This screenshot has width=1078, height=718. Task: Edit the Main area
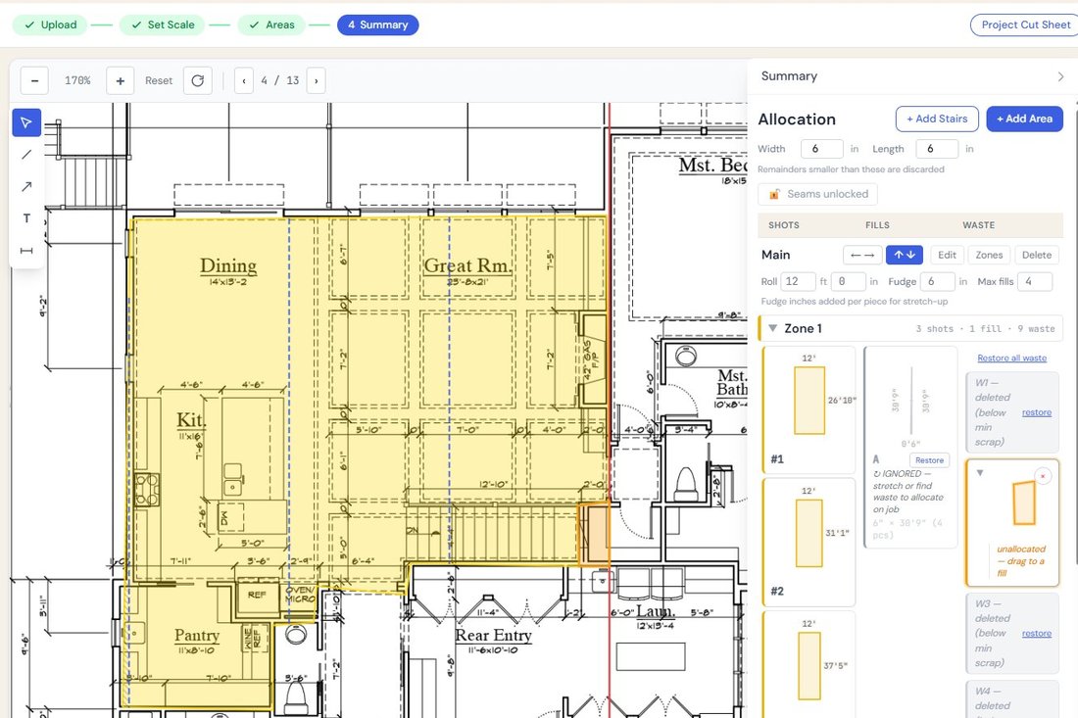[947, 255]
